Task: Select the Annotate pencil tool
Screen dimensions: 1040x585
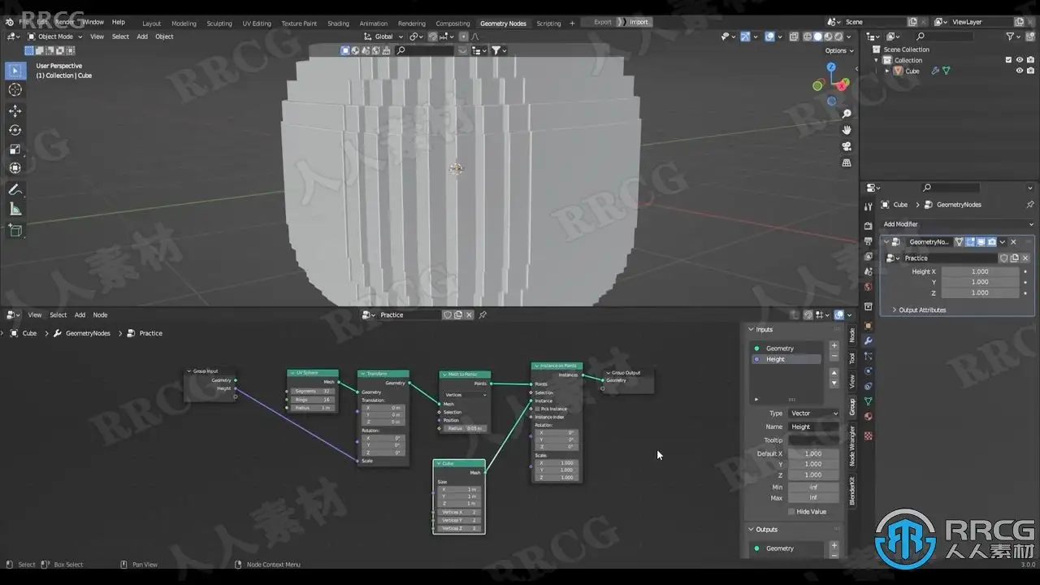Action: coord(15,189)
